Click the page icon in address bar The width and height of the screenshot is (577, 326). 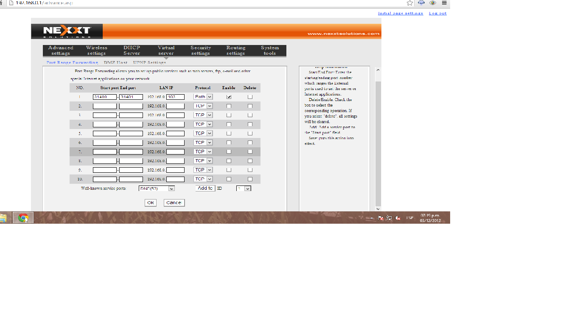(x=11, y=3)
